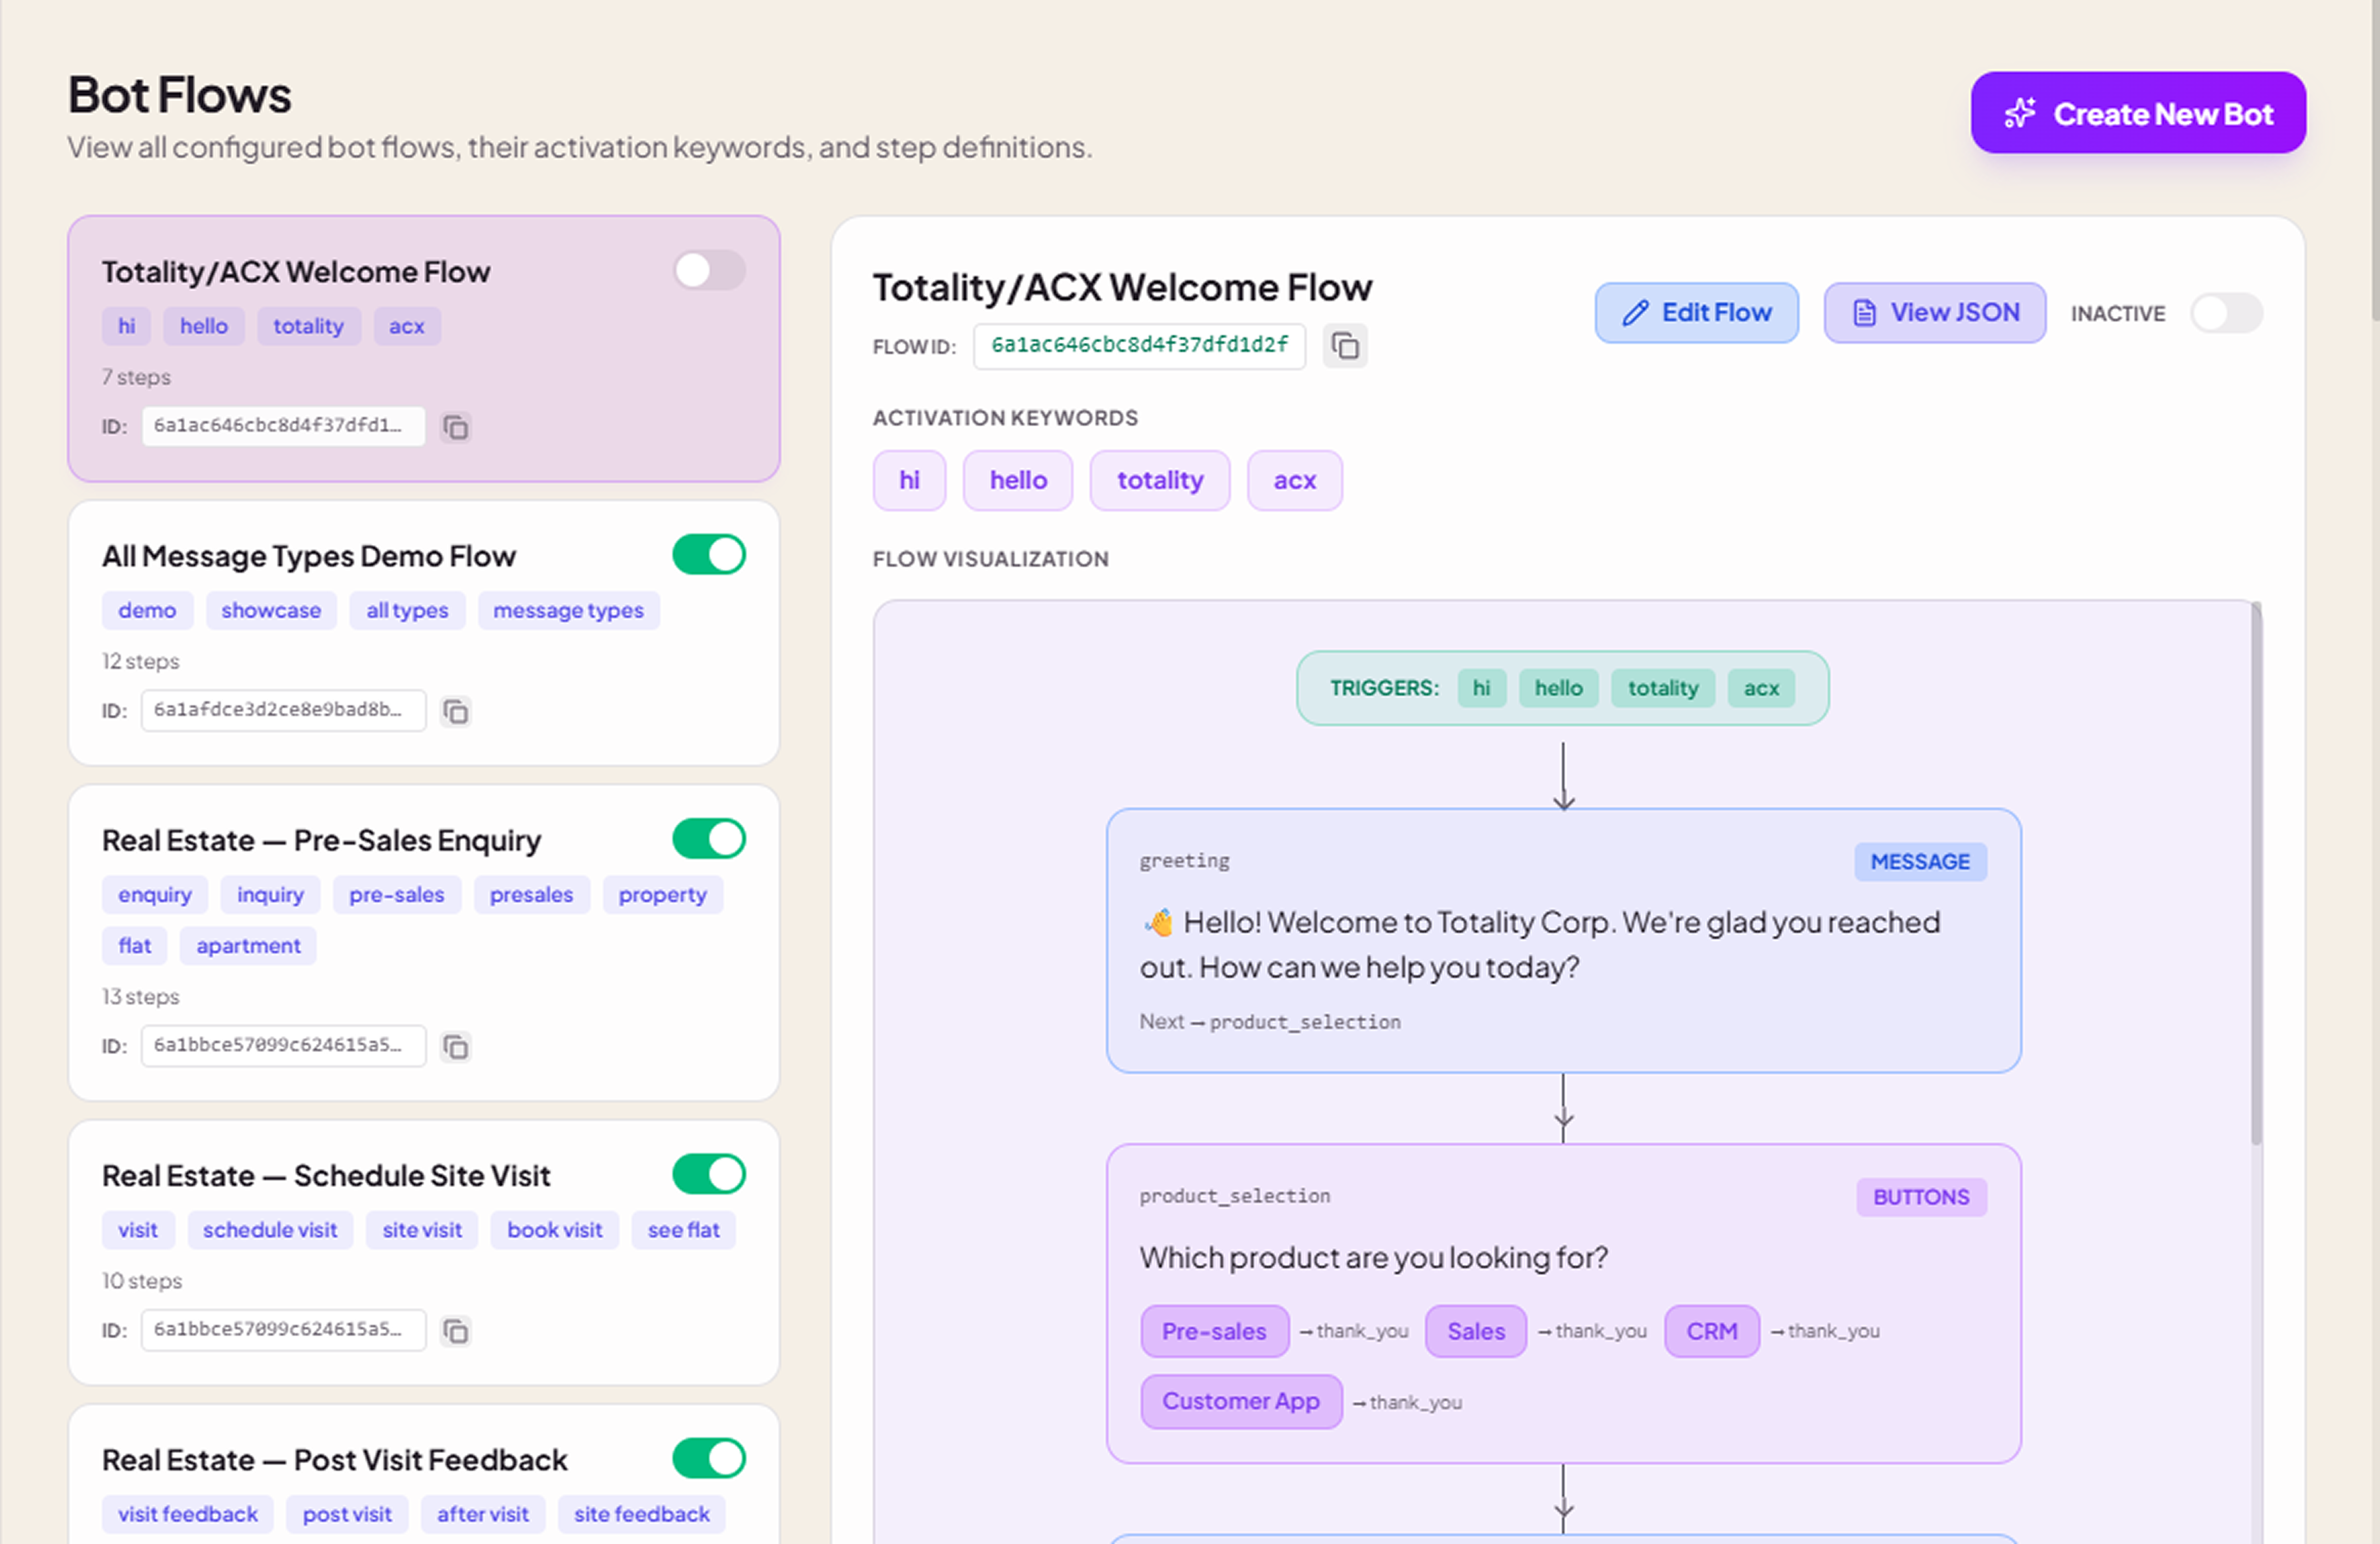This screenshot has width=2380, height=1544.
Task: Activate the flow using INACTIVE switch
Action: click(x=2226, y=313)
